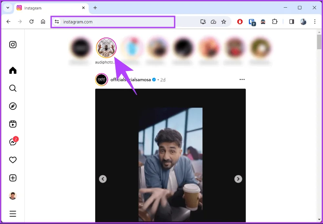
Task: Open a new browser tab
Action: (95, 8)
